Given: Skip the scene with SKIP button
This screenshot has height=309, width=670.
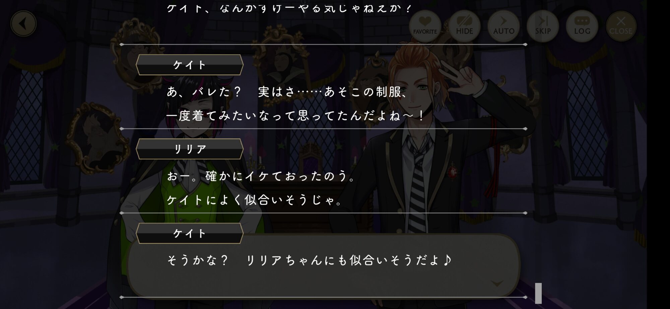Looking at the screenshot, I should coord(543,26).
